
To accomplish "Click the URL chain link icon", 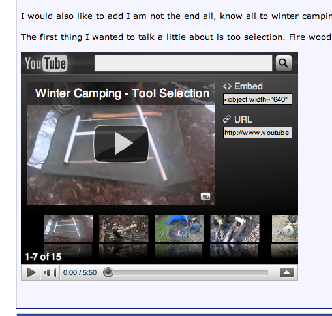I will [x=227, y=119].
